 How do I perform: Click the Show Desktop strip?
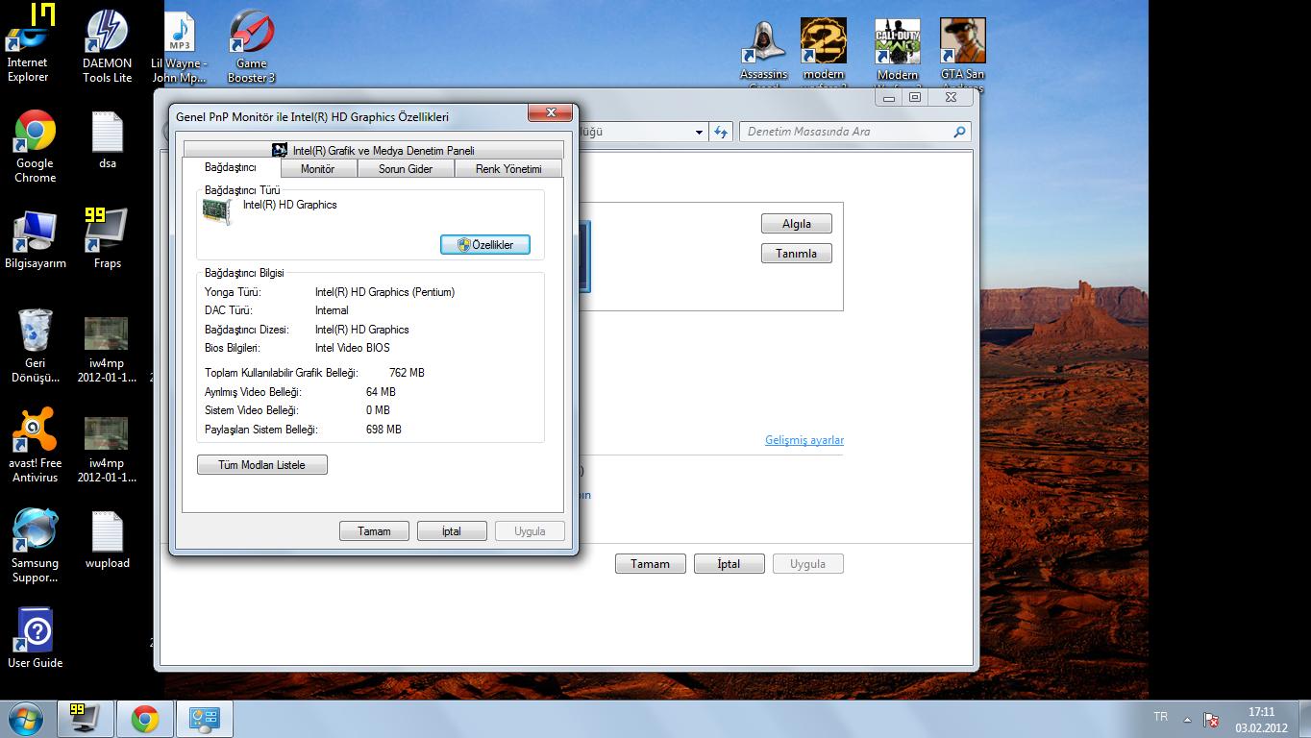pyautogui.click(x=1304, y=719)
